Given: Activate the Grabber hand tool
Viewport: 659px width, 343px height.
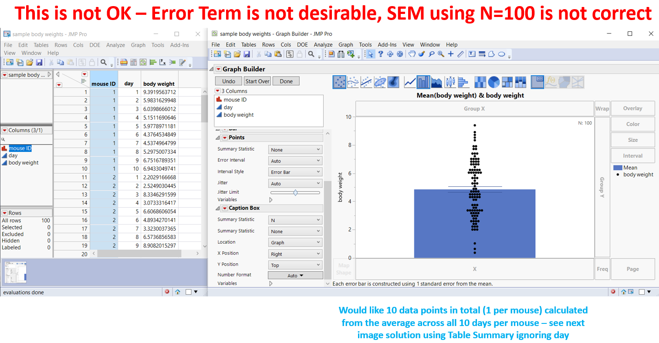Looking at the screenshot, I should 412,54.
